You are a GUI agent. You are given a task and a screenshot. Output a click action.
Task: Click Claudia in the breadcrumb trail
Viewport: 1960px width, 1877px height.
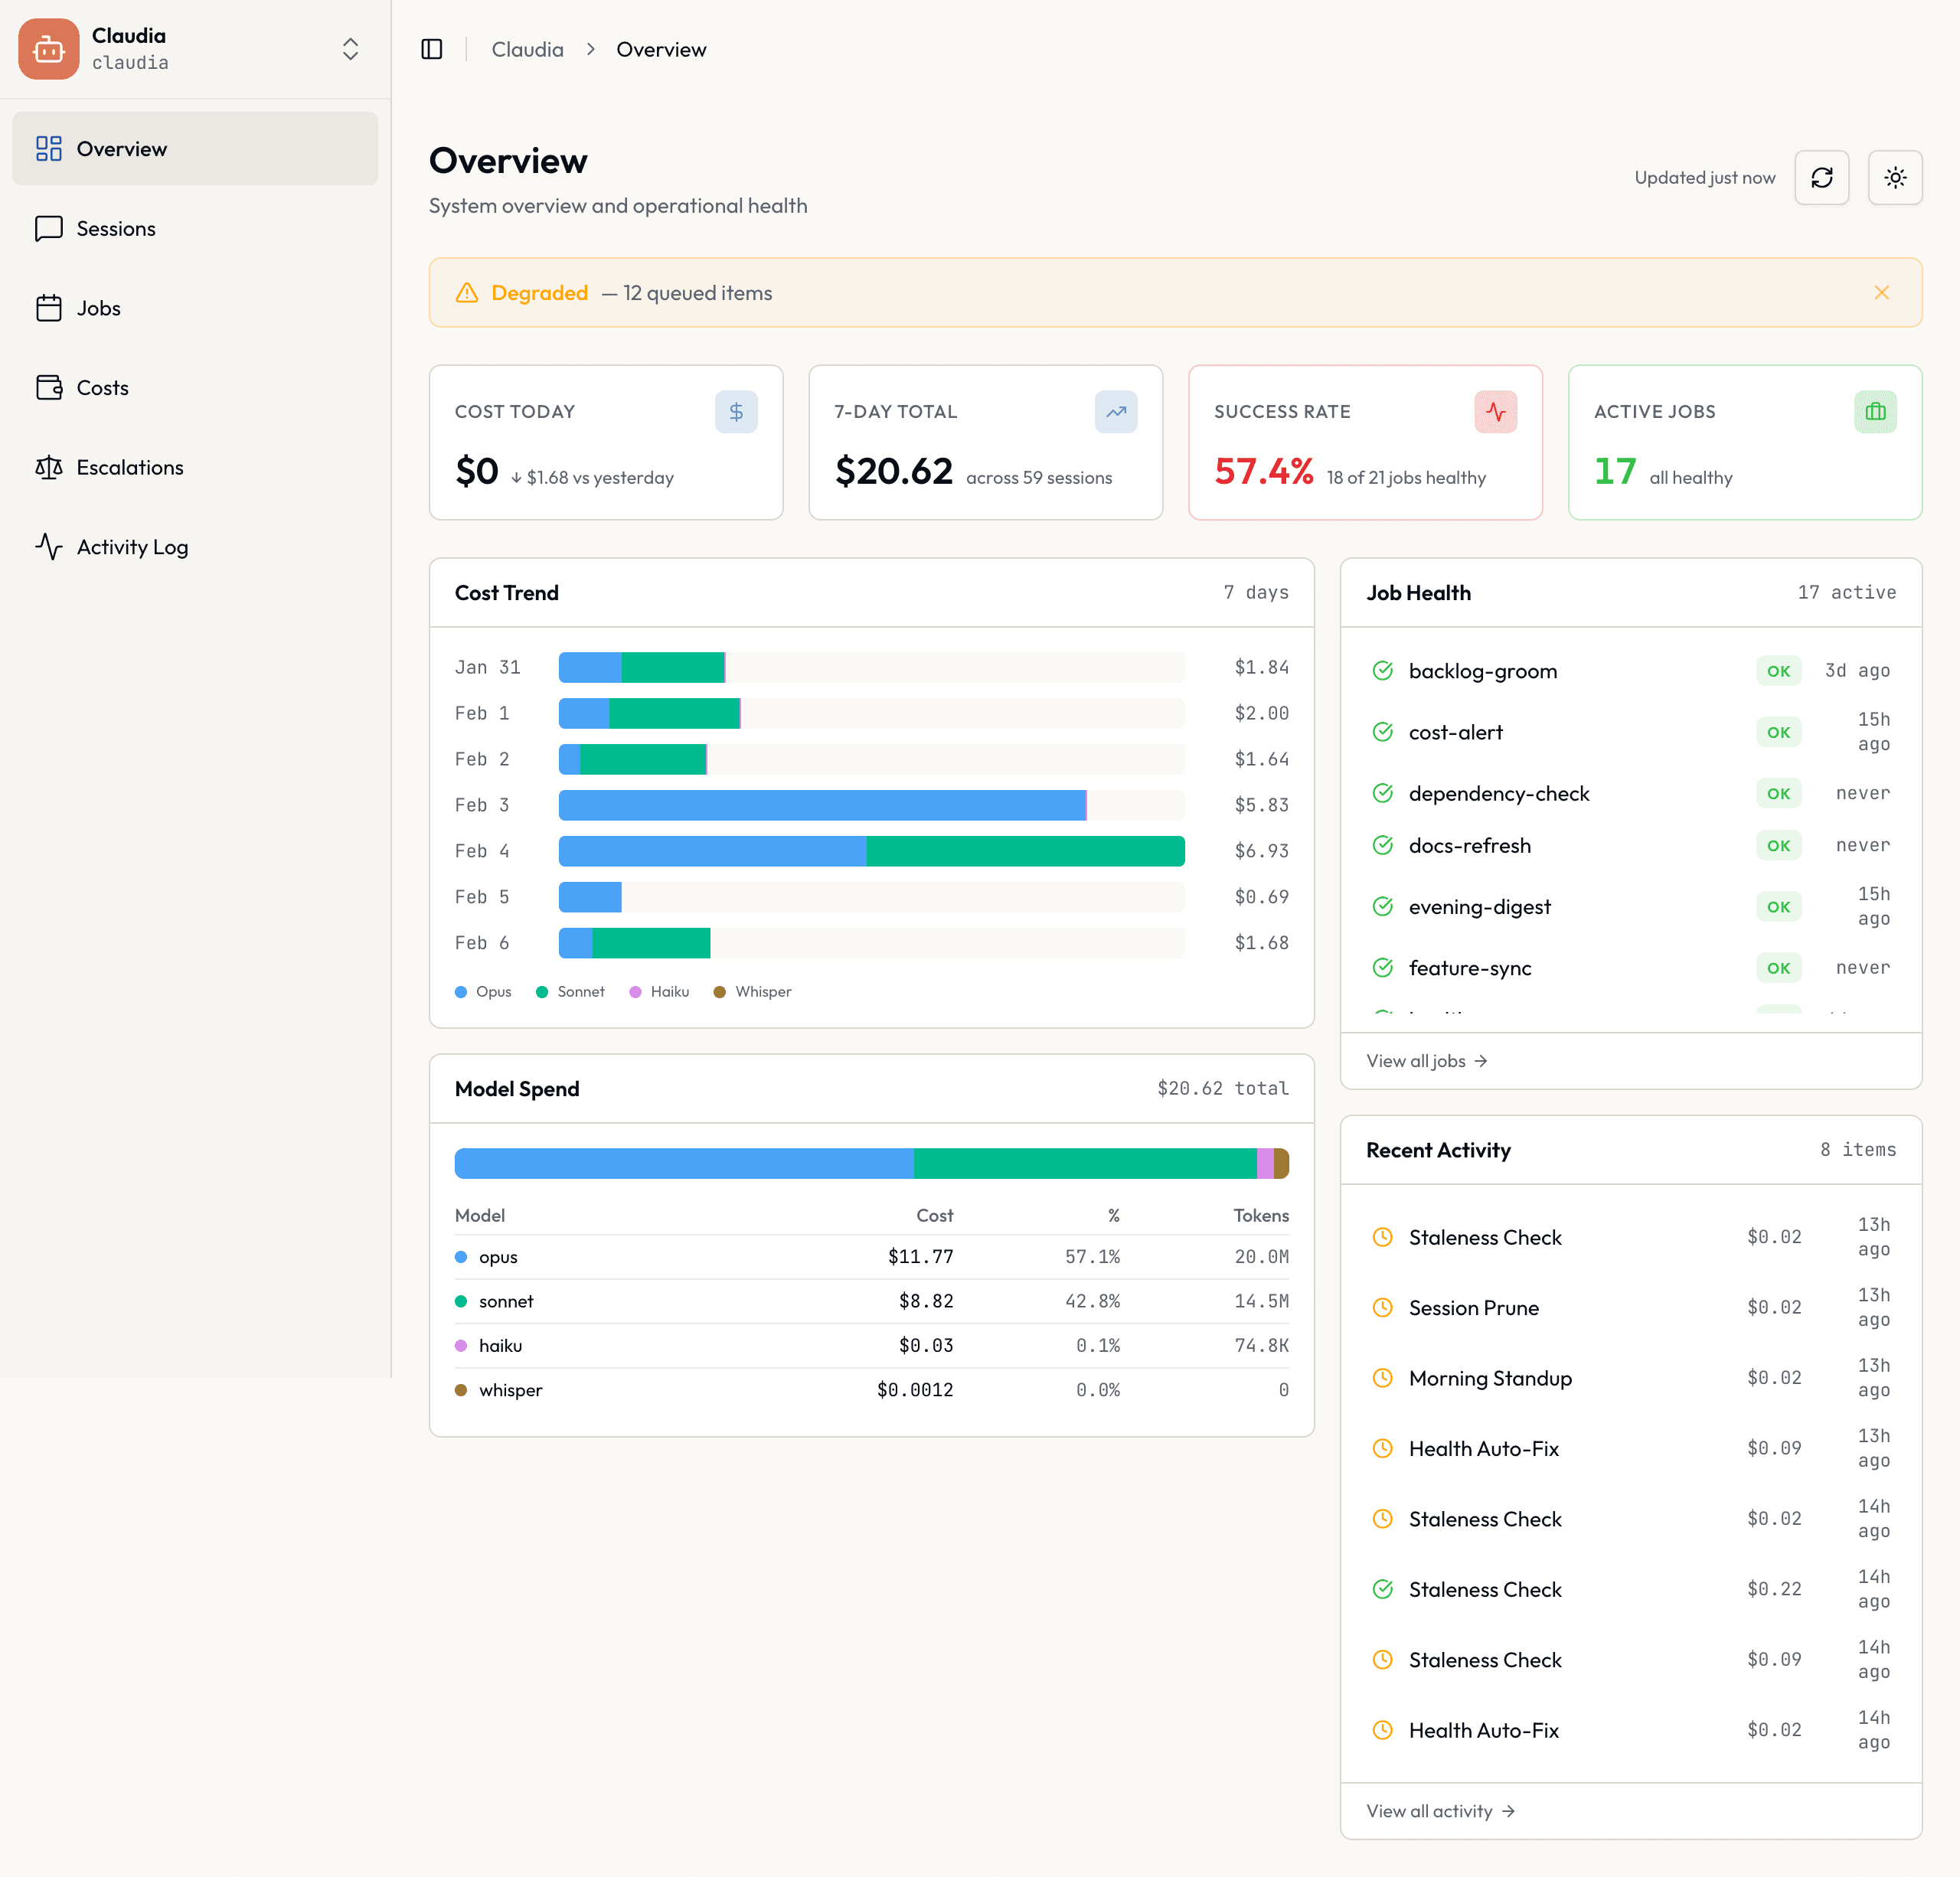coord(527,48)
